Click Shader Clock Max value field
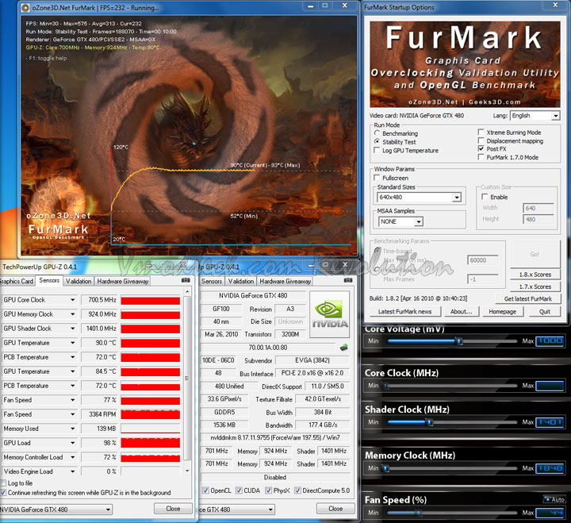 click(550, 422)
